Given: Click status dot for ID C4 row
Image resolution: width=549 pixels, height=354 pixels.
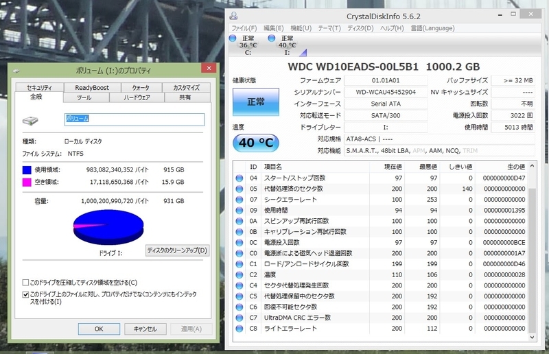Looking at the screenshot, I should (240, 285).
